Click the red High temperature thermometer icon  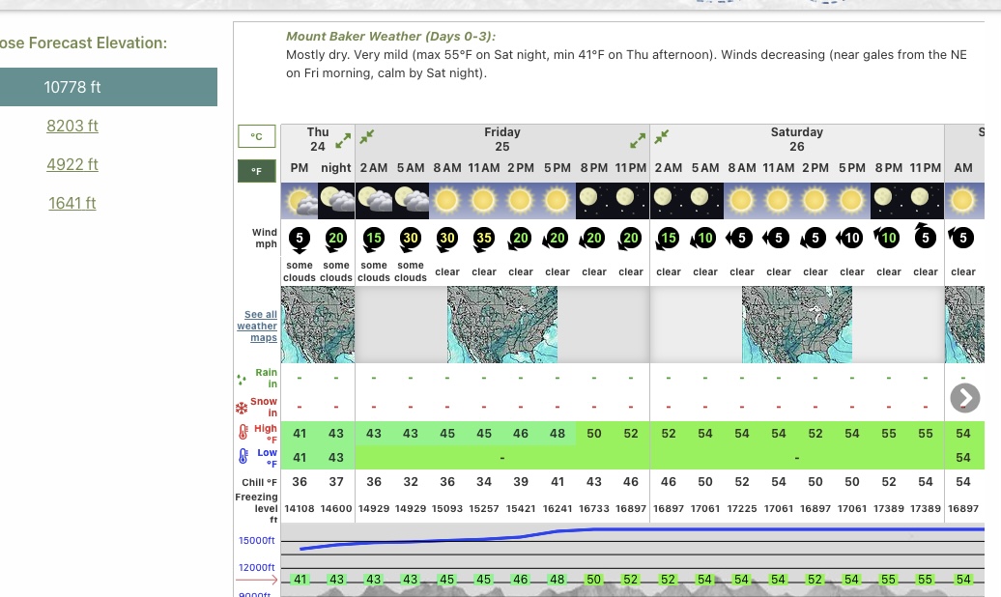click(243, 432)
